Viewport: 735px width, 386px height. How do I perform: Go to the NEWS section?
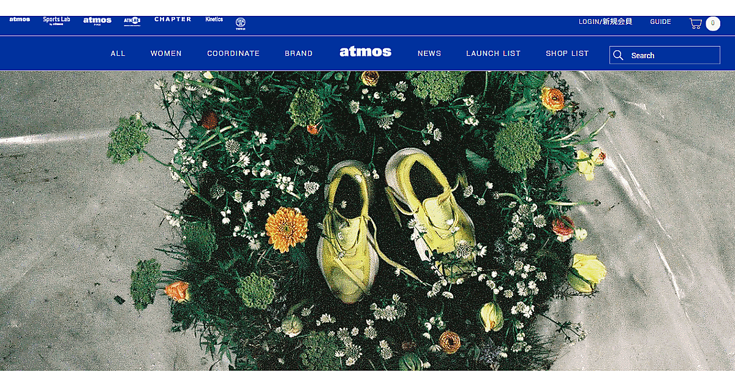[x=429, y=53]
